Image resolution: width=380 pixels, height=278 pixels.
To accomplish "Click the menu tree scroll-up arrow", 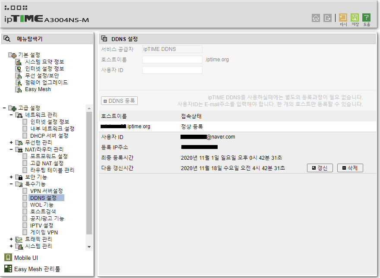I will click(89, 108).
